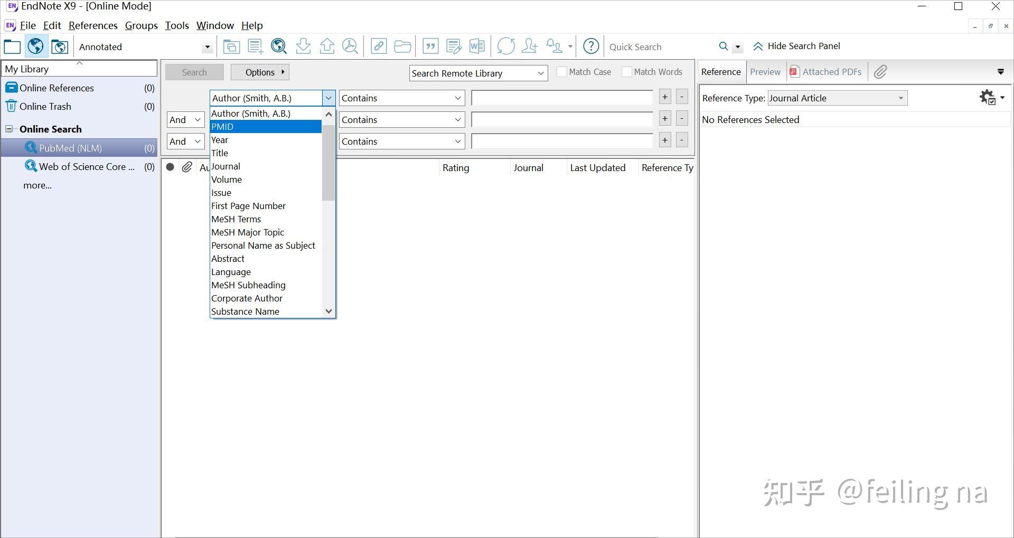1014x538 pixels.
Task: Switch to the Preview tab
Action: [x=765, y=72]
